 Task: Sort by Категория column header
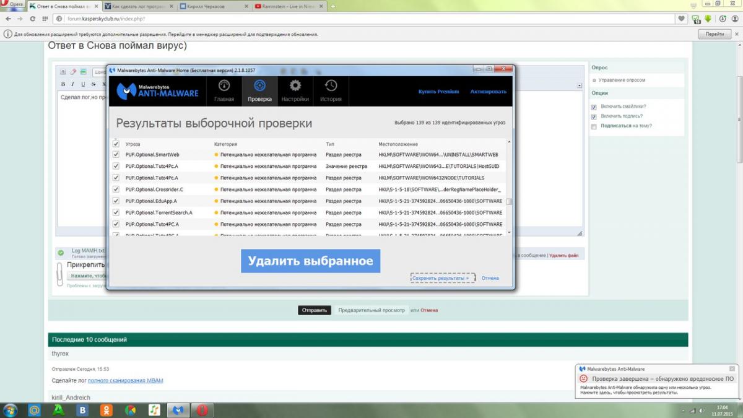click(x=225, y=144)
